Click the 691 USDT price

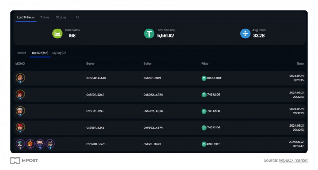(x=213, y=144)
